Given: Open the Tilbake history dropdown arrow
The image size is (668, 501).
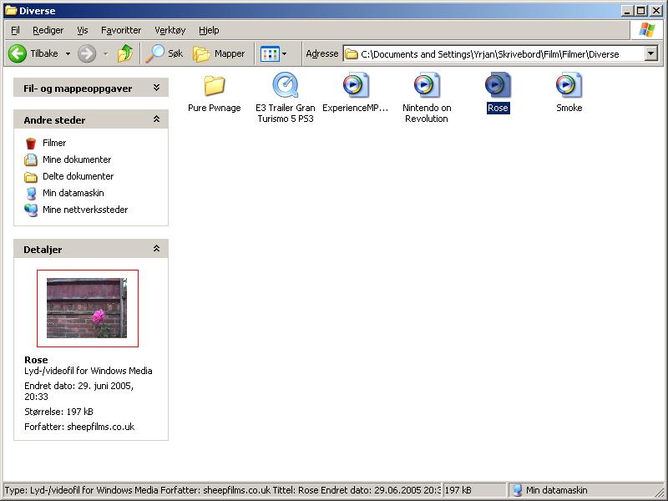Looking at the screenshot, I should pos(68,54).
